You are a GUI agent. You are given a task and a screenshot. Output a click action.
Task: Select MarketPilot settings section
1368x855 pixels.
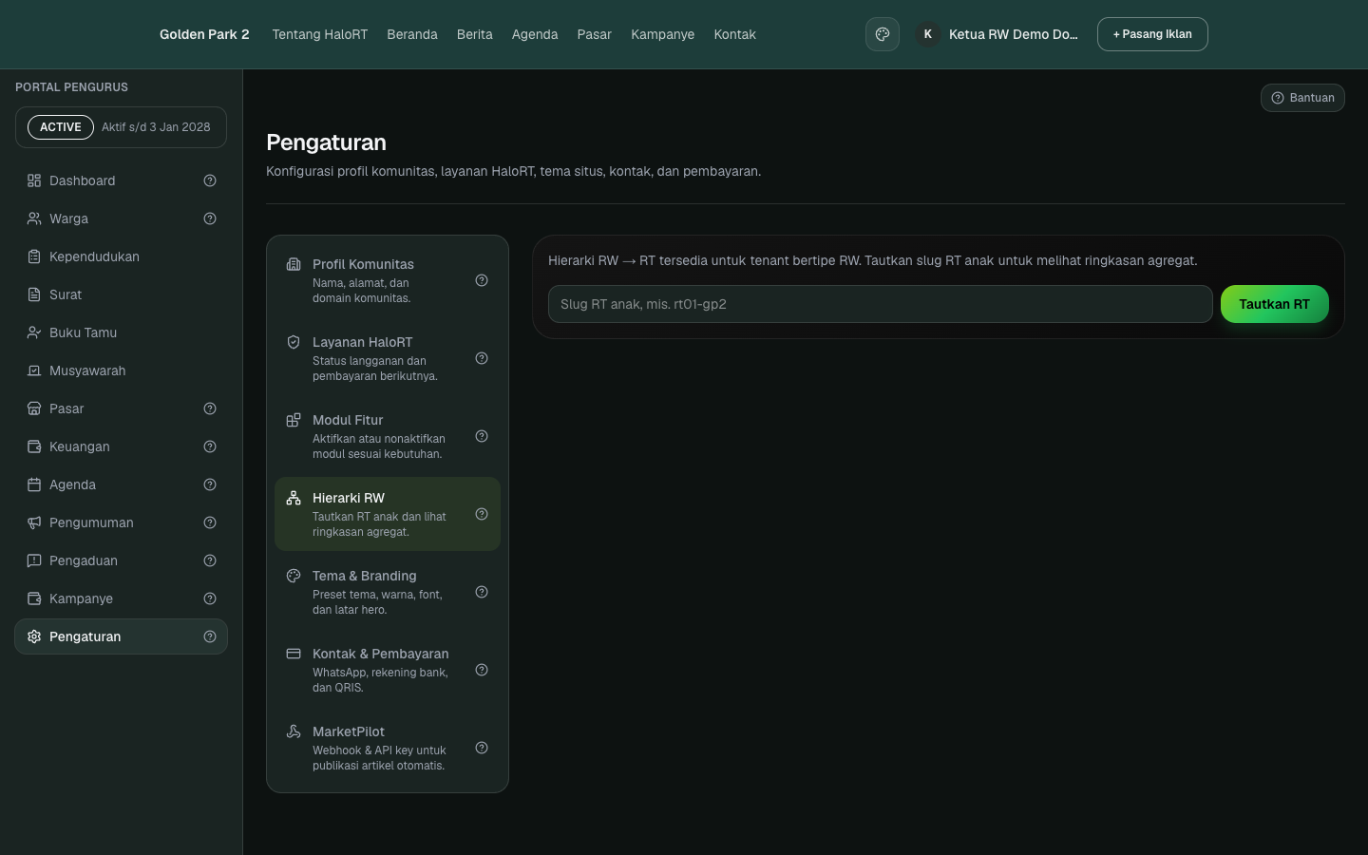pos(388,748)
